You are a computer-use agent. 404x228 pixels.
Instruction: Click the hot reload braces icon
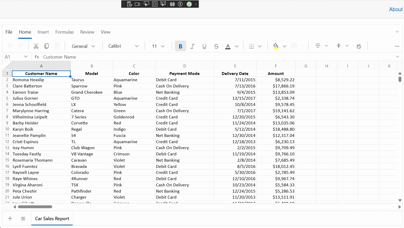tap(172, 4)
